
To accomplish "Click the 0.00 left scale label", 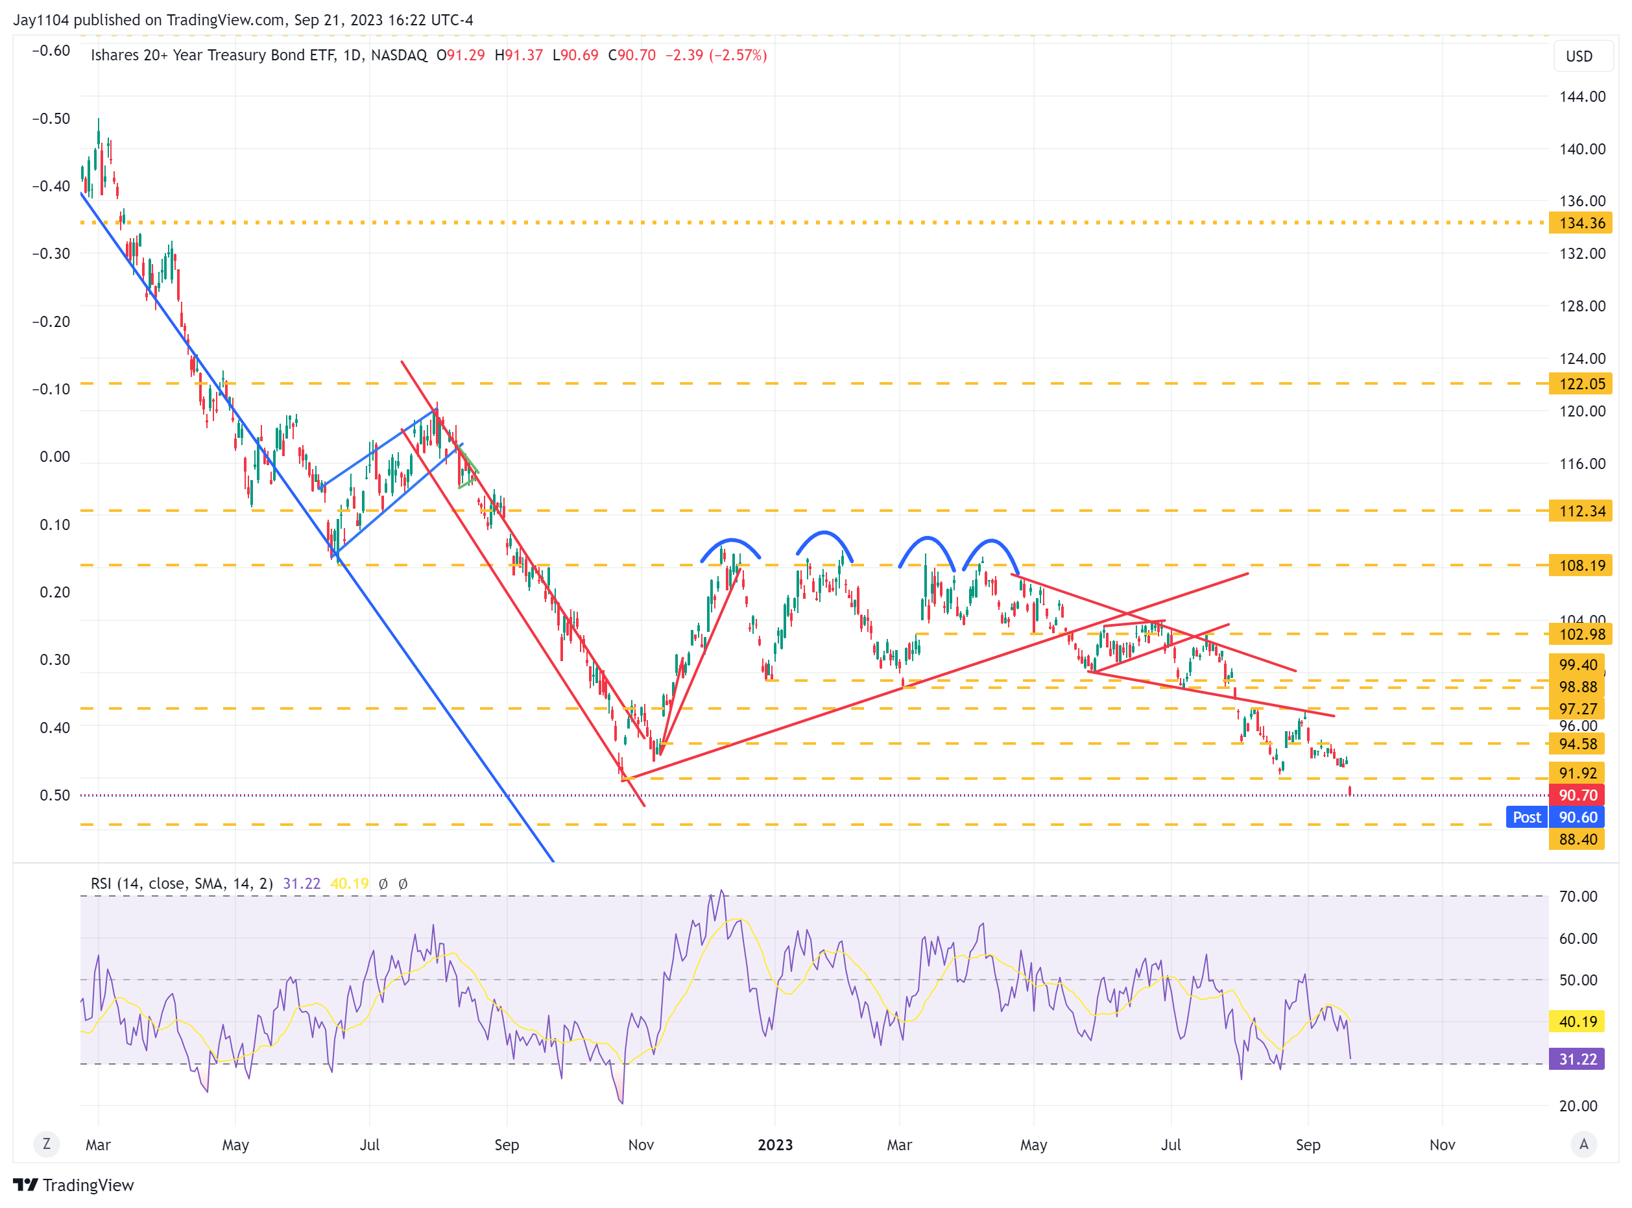I will coord(55,457).
